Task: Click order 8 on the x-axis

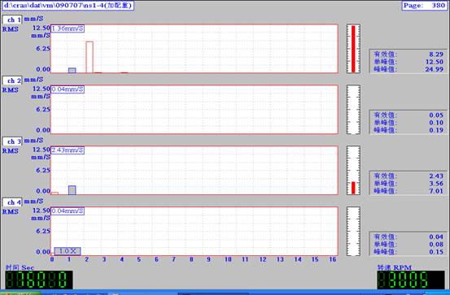Action: tap(191, 259)
